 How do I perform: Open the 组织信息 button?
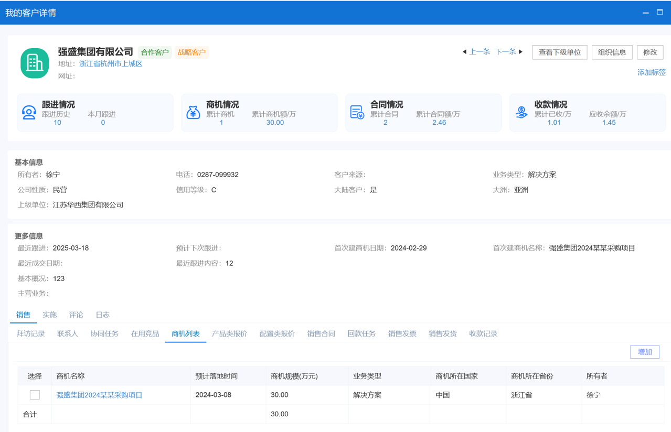tap(612, 52)
